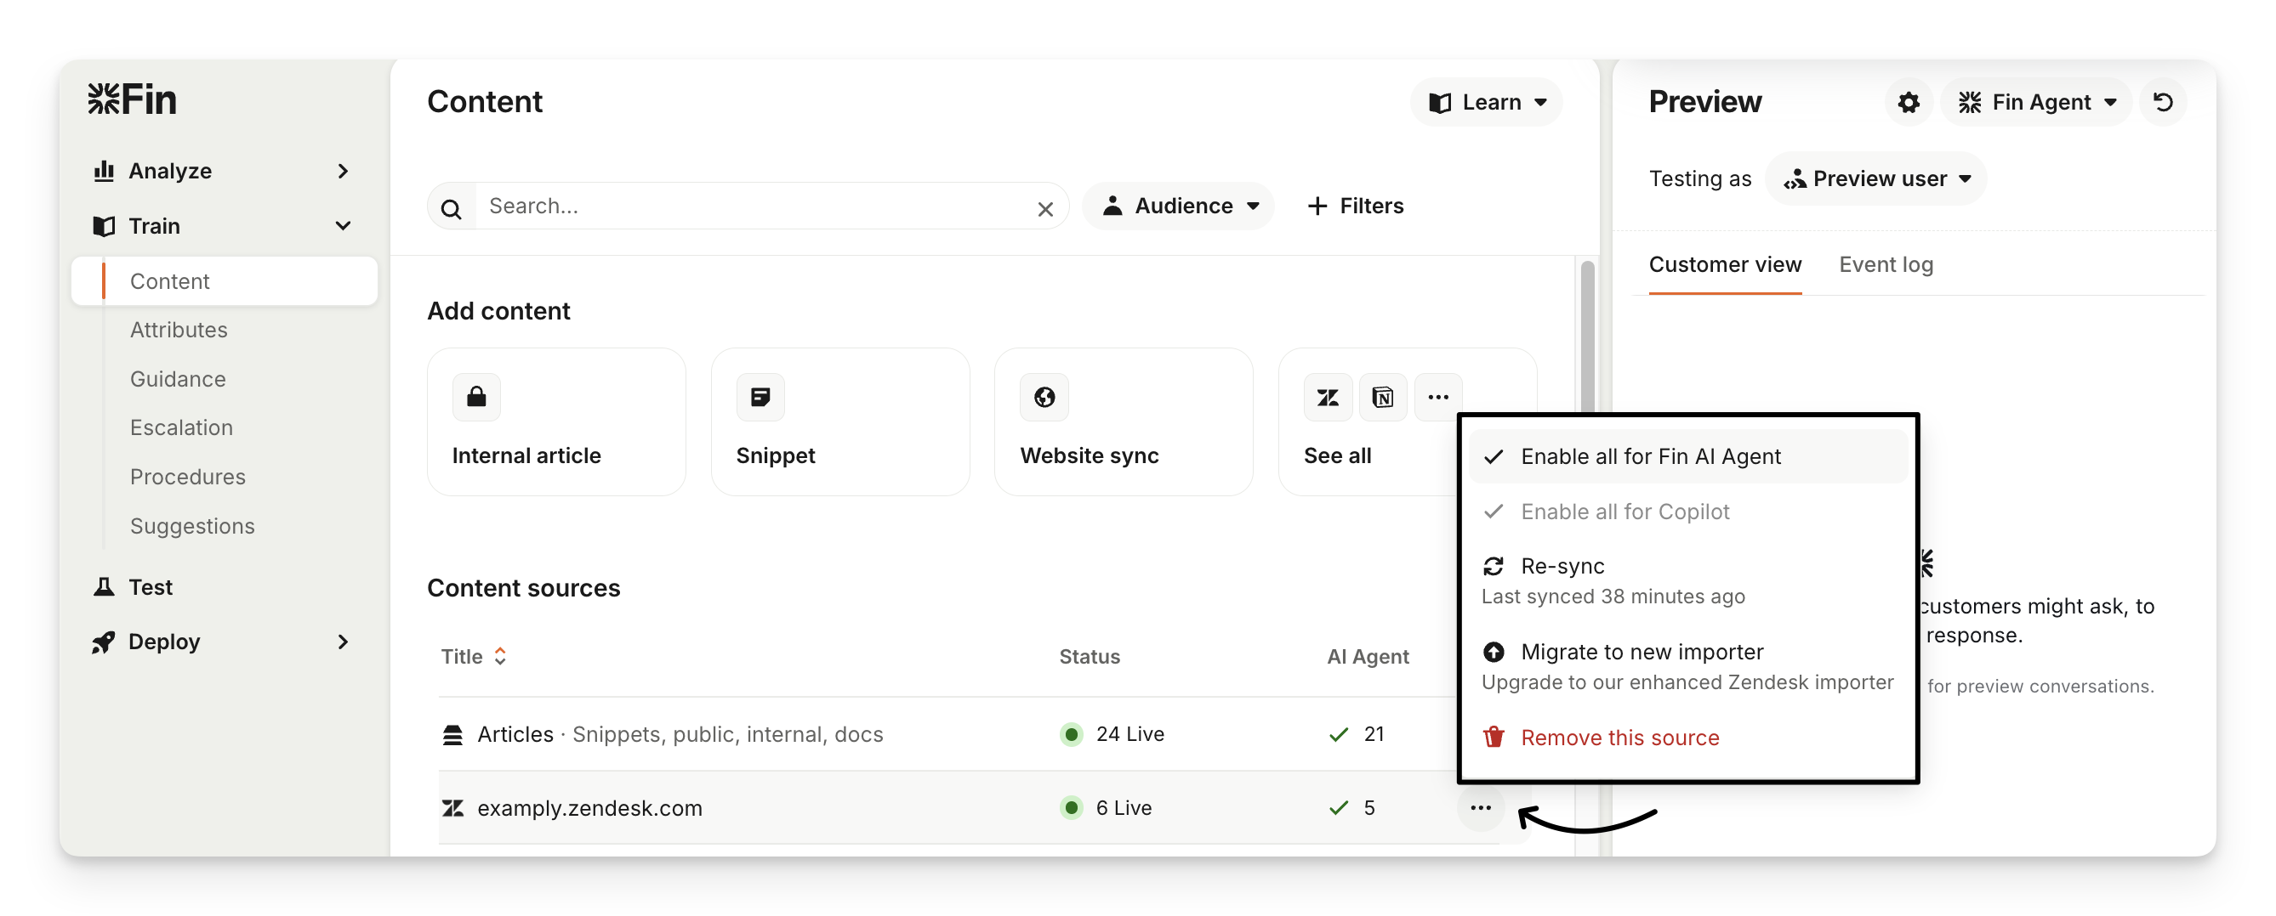Screen dimensions: 2276x916
Task: Click the Preview settings gear icon
Action: point(1909,102)
